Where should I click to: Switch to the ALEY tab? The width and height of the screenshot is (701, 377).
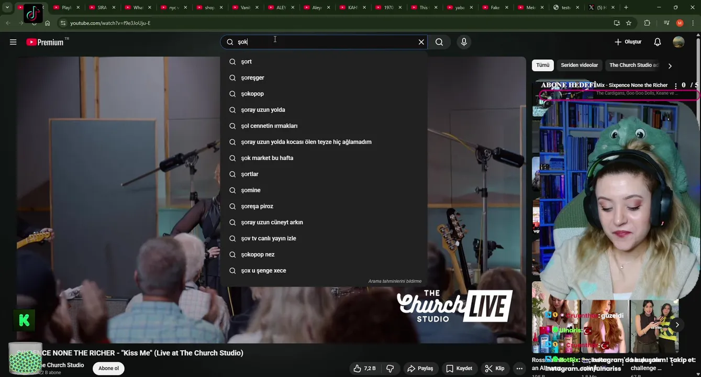(x=281, y=7)
